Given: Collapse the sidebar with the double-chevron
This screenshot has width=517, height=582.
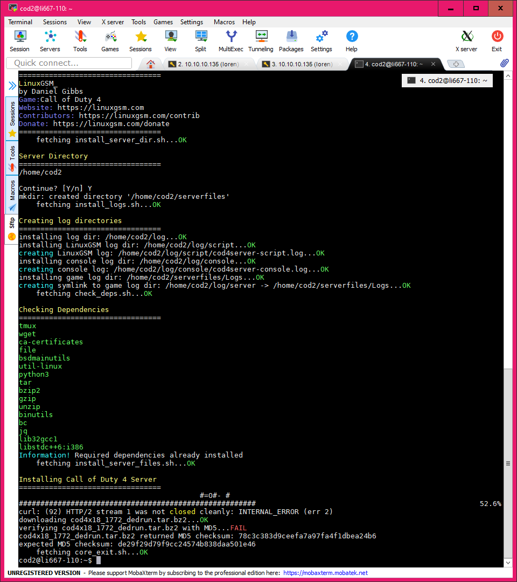Looking at the screenshot, I should [x=11, y=85].
